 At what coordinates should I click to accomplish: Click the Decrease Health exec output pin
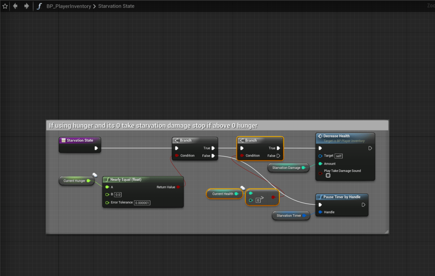tap(370, 148)
